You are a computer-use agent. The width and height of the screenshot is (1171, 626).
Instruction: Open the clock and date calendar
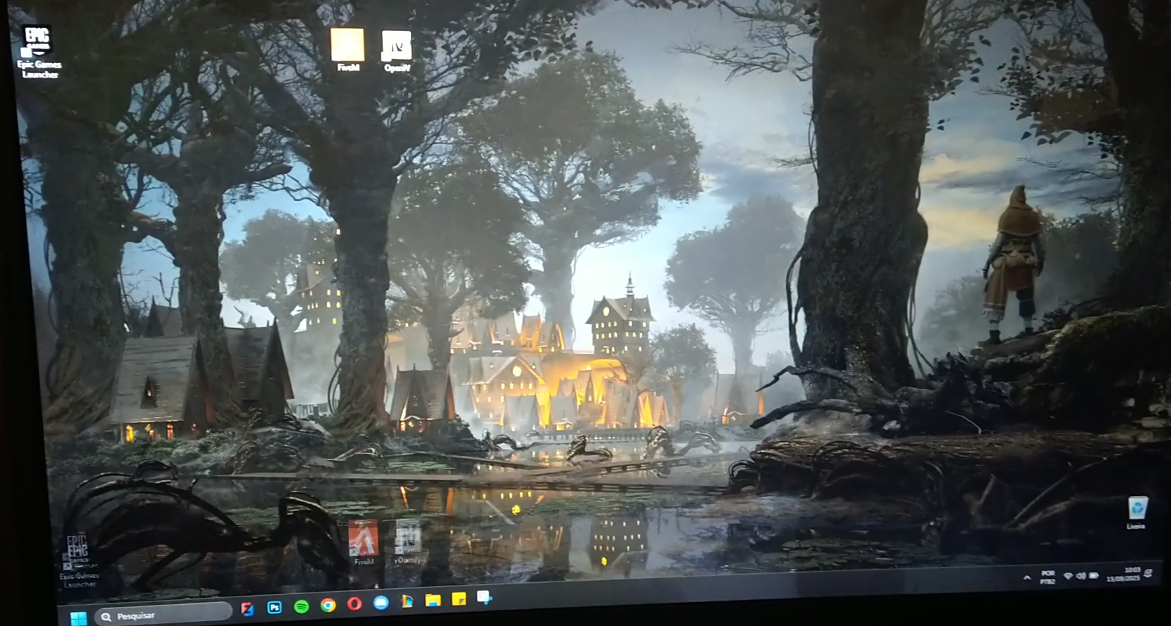click(x=1124, y=575)
